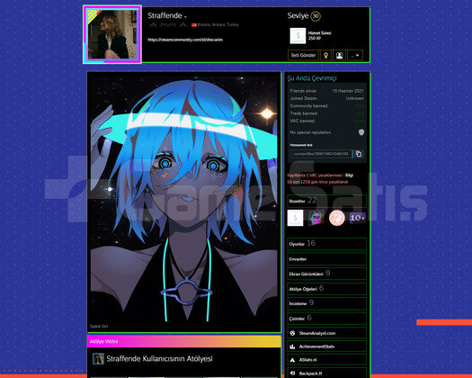Open the Rozetler 22 badges section
This screenshot has height=378, width=472.
pos(327,201)
